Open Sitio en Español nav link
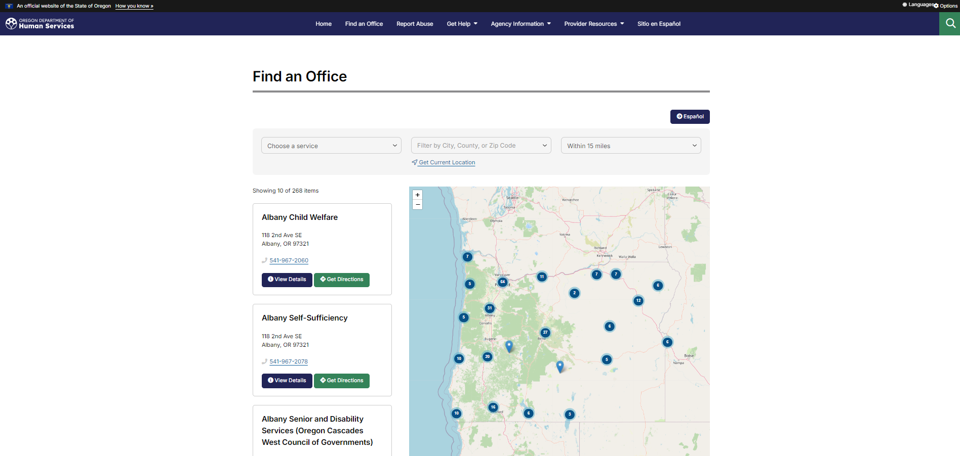 click(x=659, y=24)
